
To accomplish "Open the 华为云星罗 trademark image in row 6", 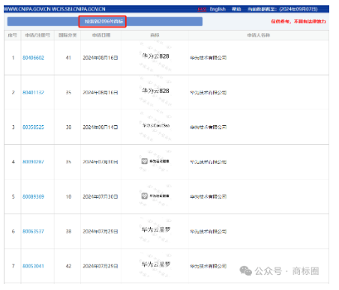I will click(x=156, y=229).
